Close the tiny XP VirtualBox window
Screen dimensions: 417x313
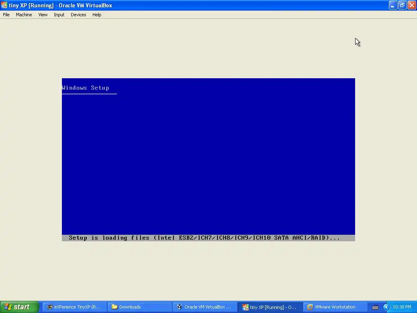(412, 5)
